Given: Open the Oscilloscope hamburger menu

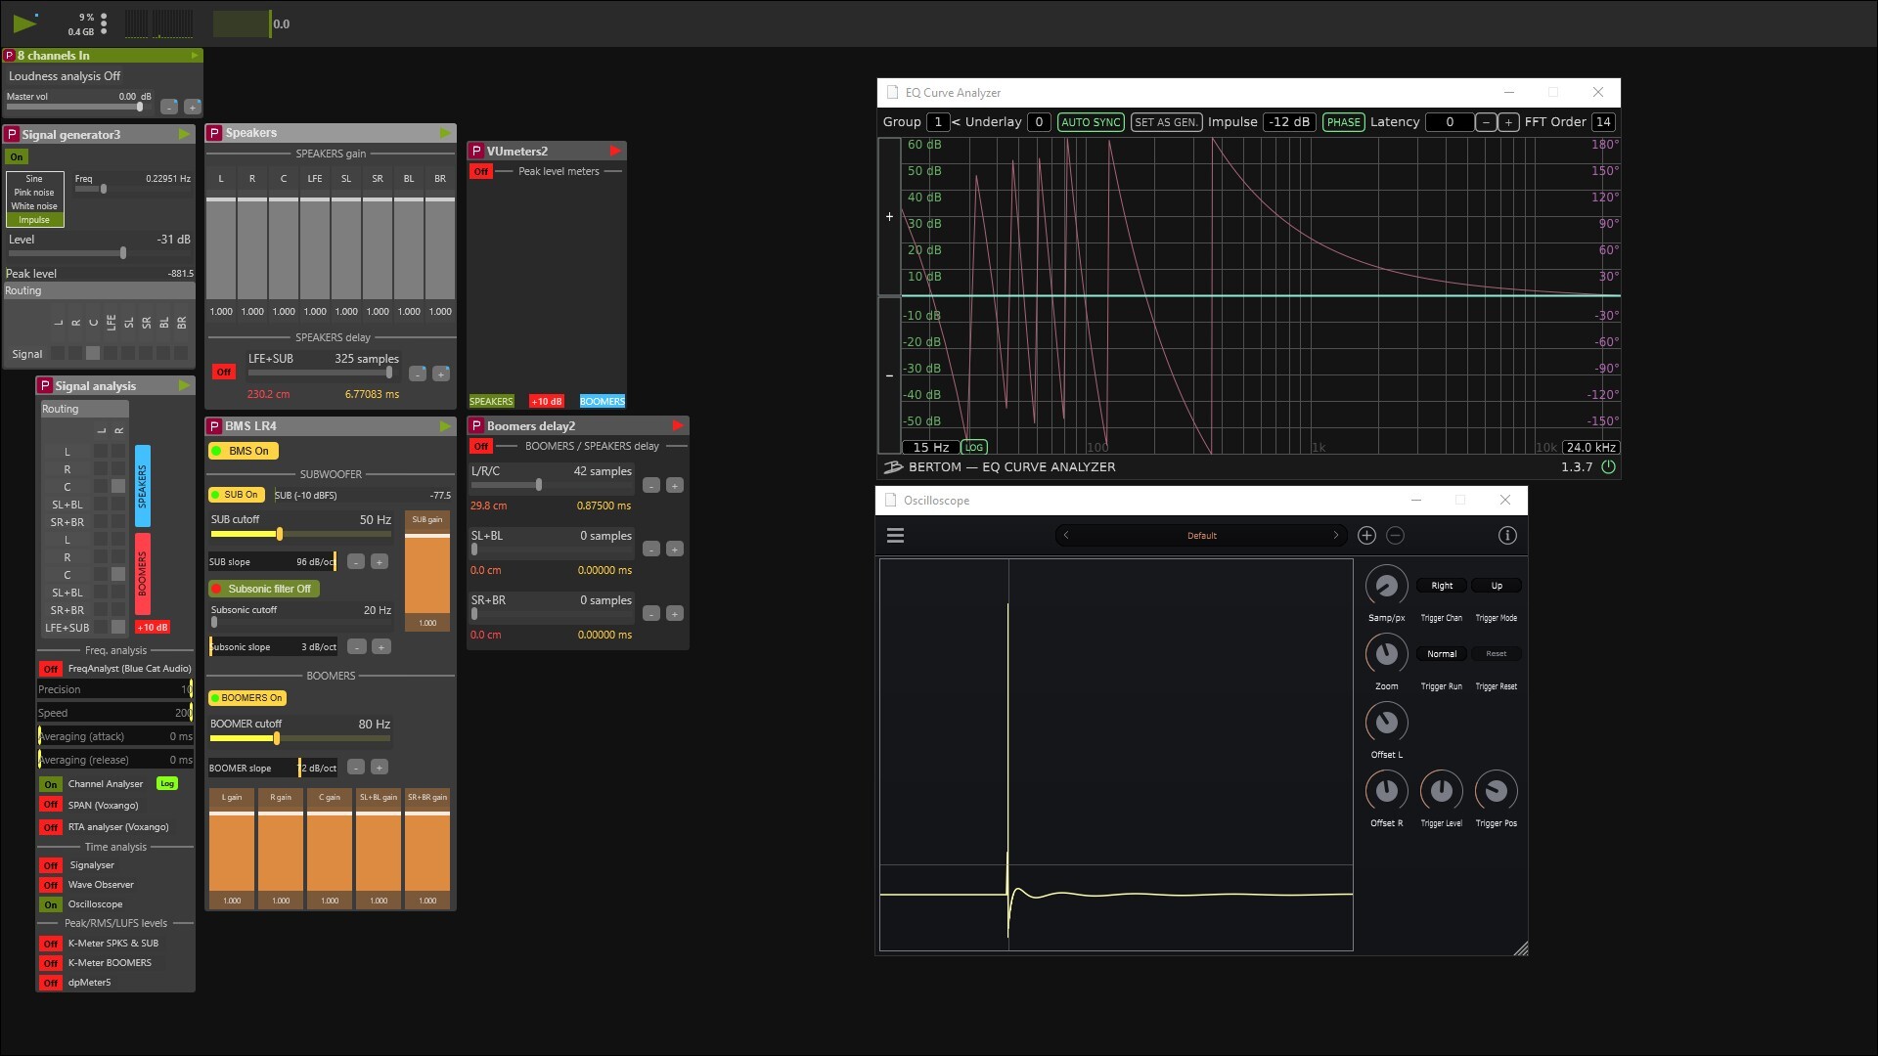Looking at the screenshot, I should (x=895, y=535).
